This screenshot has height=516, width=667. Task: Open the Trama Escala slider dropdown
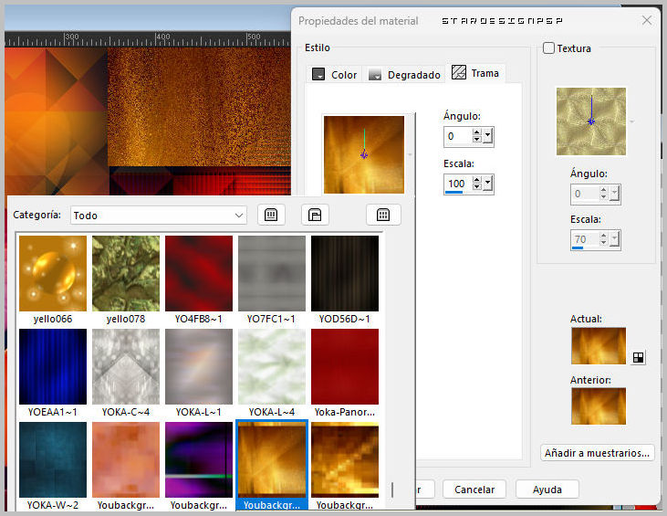tap(487, 184)
